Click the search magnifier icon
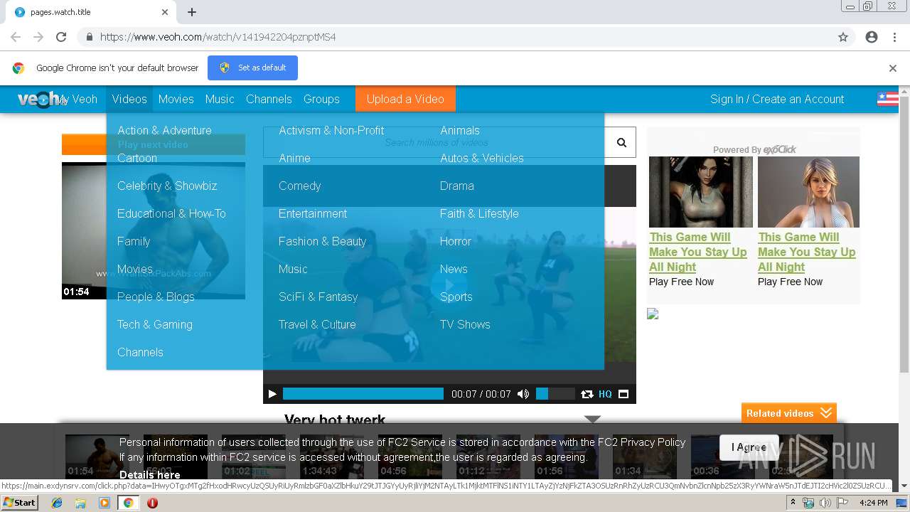Image resolution: width=910 pixels, height=512 pixels. [621, 142]
